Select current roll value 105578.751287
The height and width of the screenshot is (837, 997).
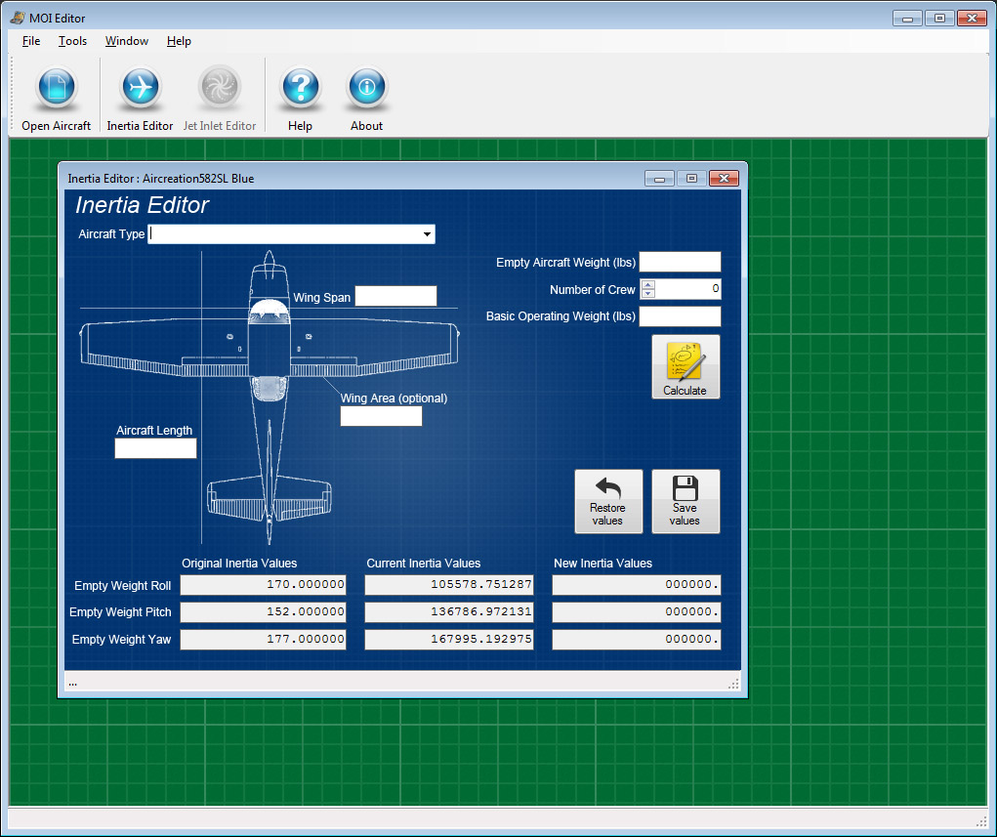(x=449, y=584)
